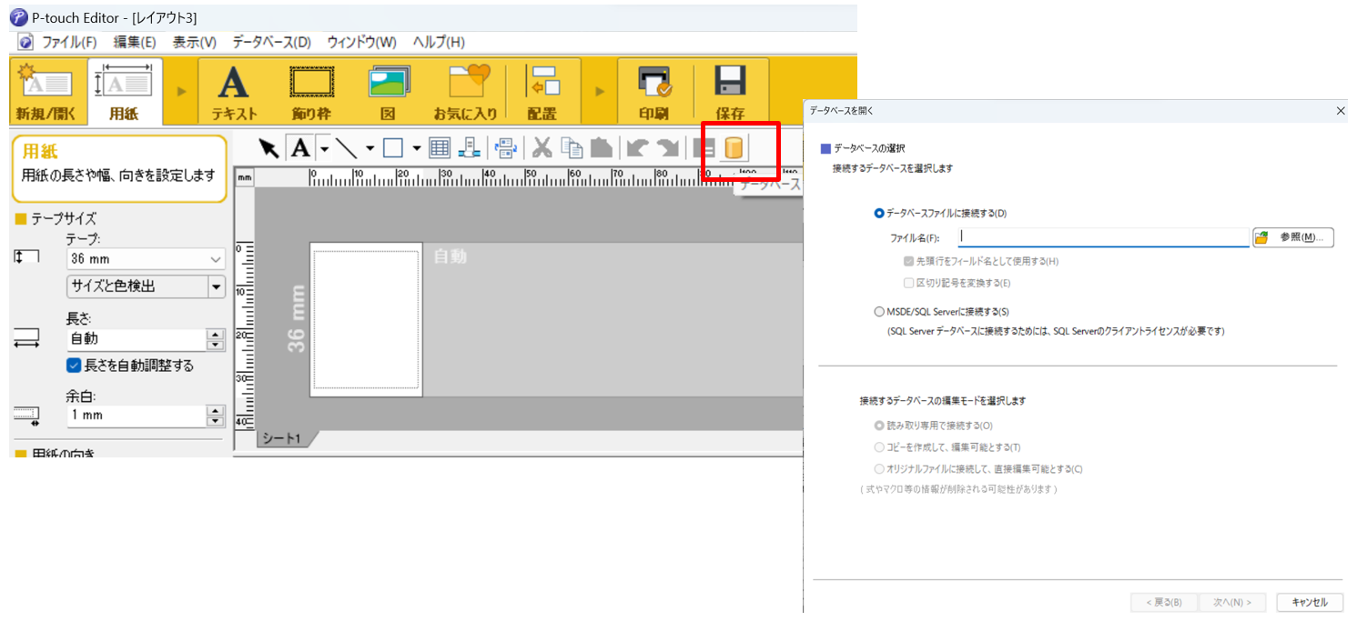Select the シート1 sheet tab

(282, 438)
